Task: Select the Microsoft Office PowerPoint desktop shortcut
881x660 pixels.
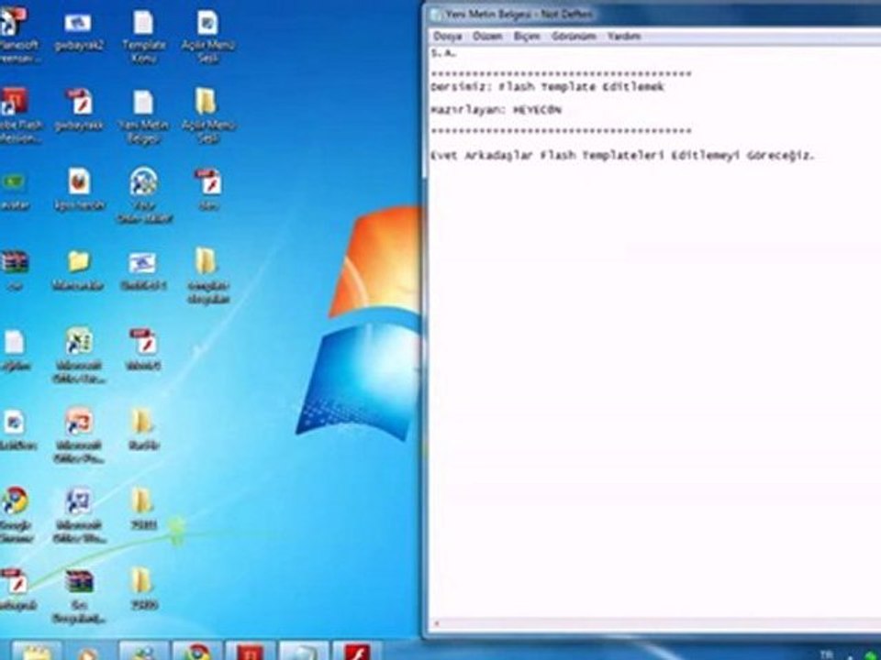Action: click(x=79, y=434)
